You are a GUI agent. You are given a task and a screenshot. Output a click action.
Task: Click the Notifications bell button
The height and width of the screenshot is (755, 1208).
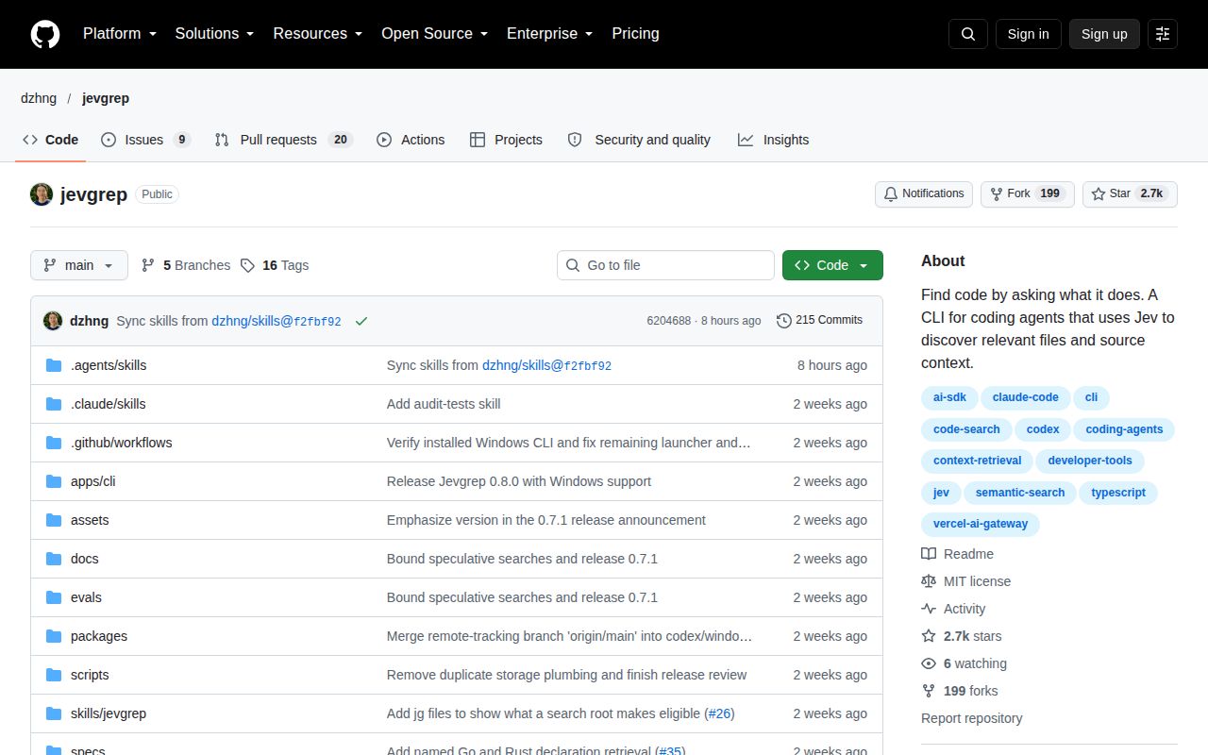[x=924, y=193]
